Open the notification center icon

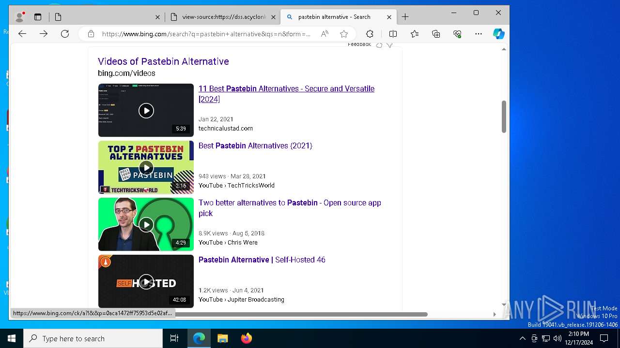tap(604, 338)
